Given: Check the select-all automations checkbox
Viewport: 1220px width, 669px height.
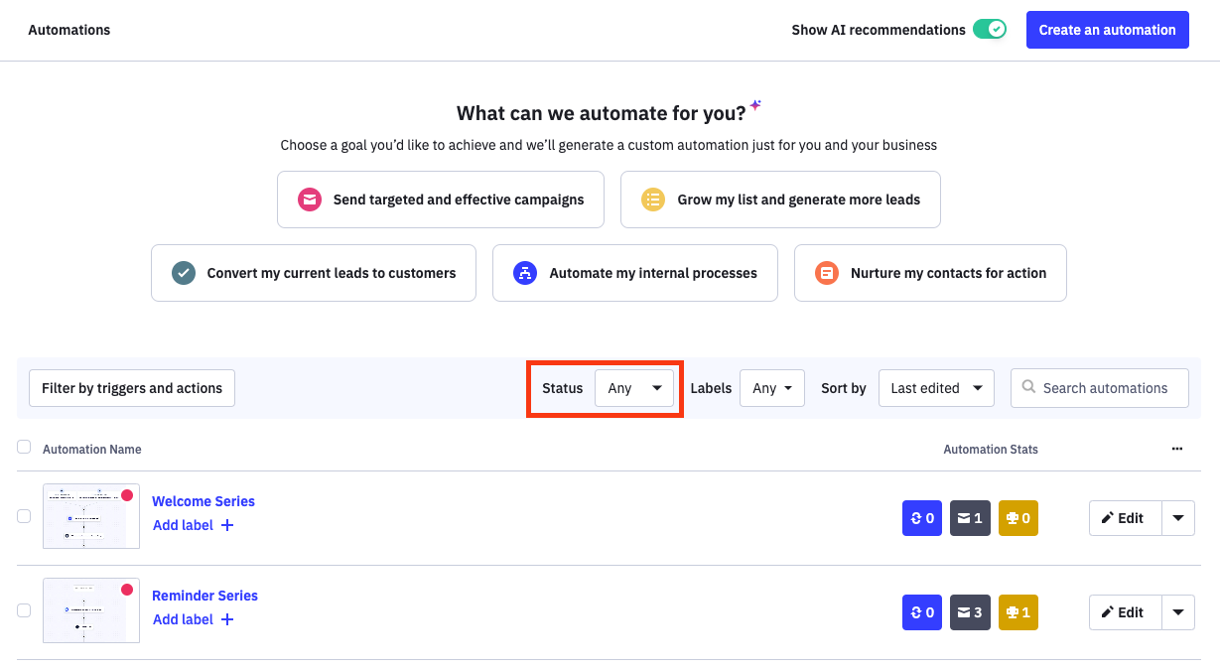Looking at the screenshot, I should (x=24, y=448).
